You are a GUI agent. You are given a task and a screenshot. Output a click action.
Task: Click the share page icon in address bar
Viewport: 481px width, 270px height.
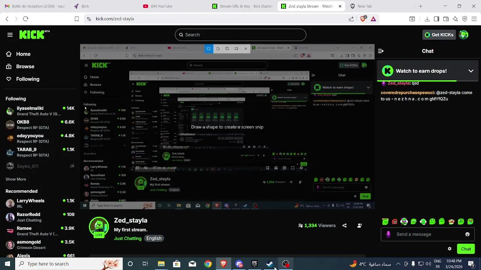coord(351,19)
